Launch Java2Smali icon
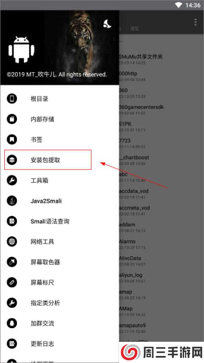Screen dimensions: 204x363 pyautogui.click(x=12, y=201)
